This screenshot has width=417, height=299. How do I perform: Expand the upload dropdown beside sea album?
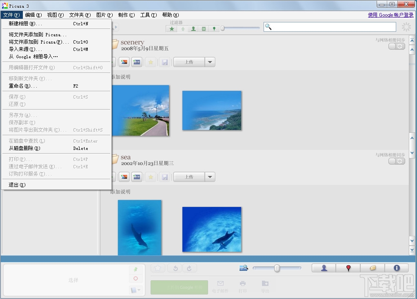point(210,176)
